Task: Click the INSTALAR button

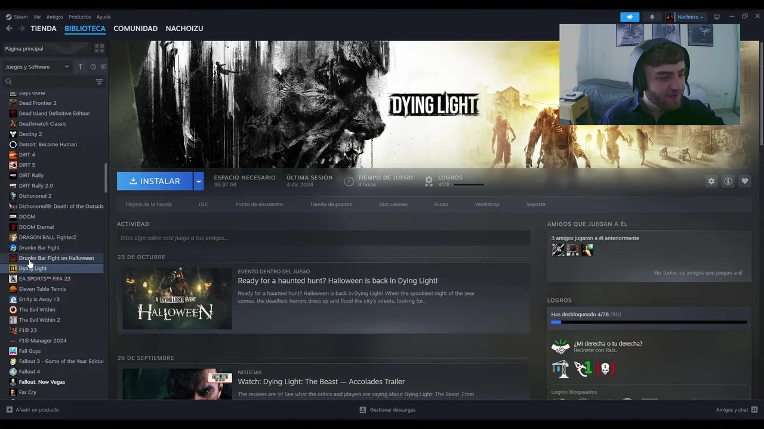Action: click(155, 181)
